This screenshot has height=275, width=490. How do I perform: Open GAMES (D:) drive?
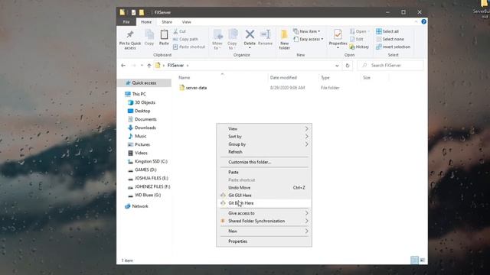(145, 170)
